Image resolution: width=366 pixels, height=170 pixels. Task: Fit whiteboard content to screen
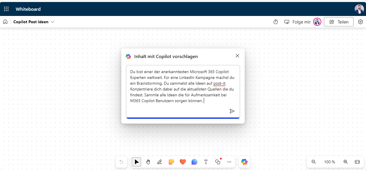click(357, 162)
